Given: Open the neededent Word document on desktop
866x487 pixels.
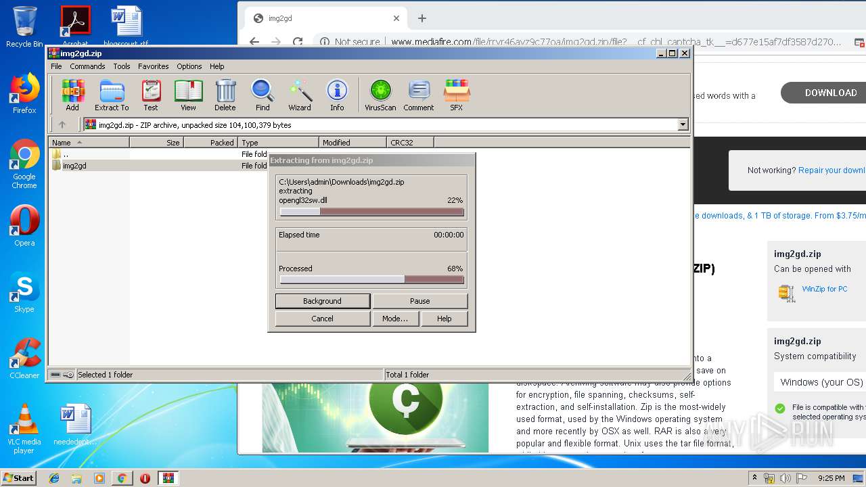Looking at the screenshot, I should 75,425.
